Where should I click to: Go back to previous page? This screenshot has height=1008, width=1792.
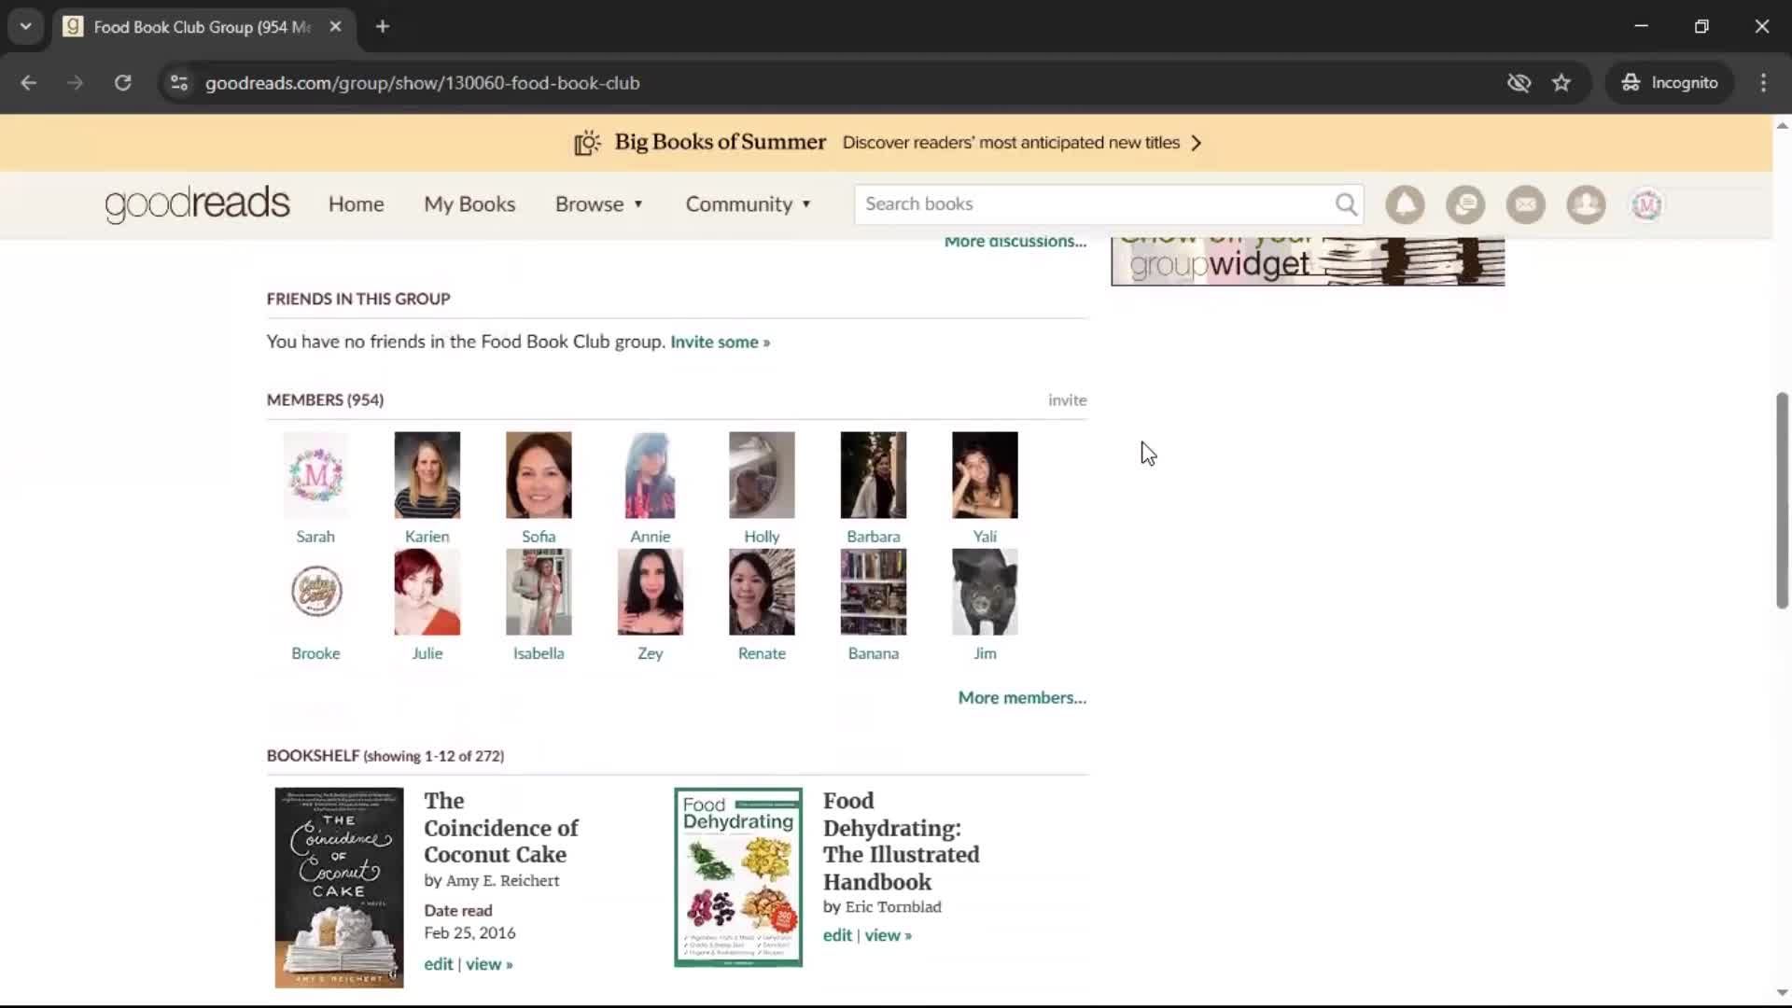[x=29, y=83]
